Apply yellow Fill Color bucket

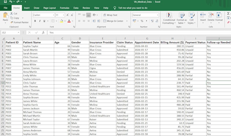(61, 21)
